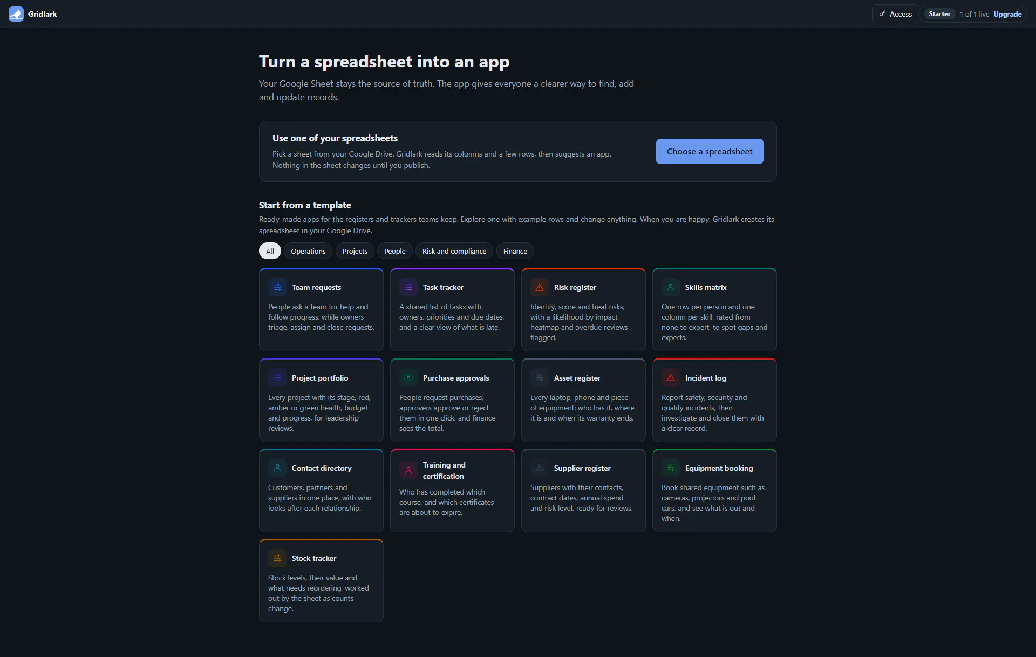Click the Incident log red triangle icon
The height and width of the screenshot is (657, 1036).
coord(671,378)
